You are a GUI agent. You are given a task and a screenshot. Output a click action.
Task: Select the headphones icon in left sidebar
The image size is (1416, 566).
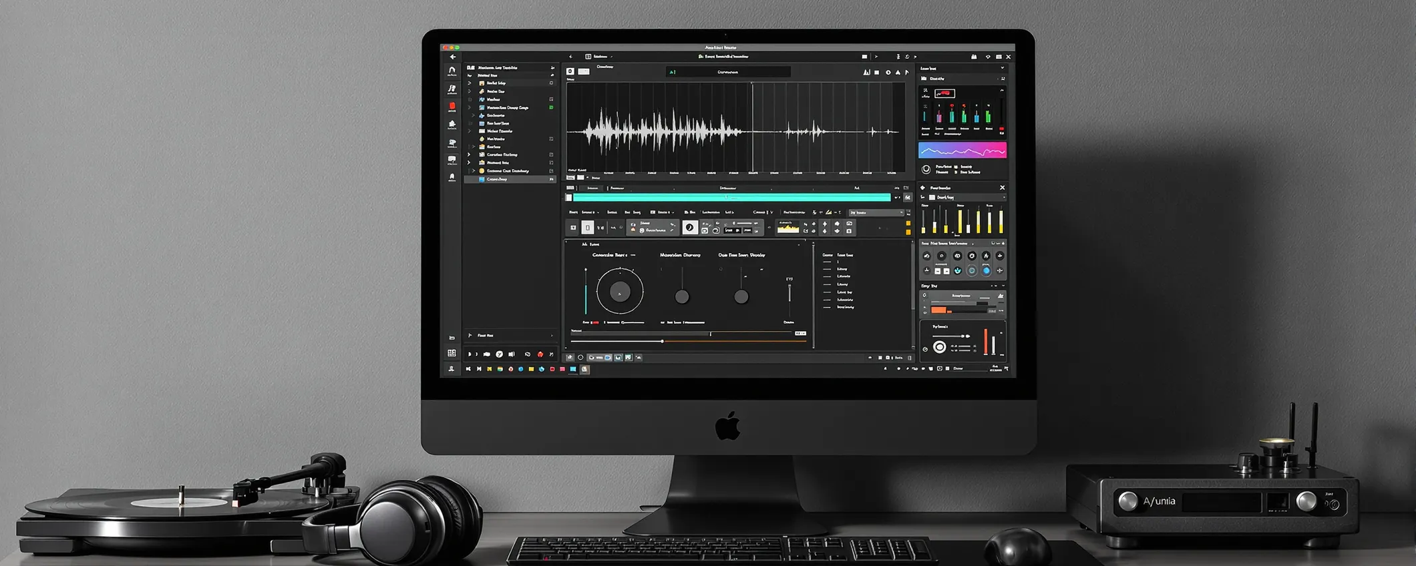pos(452,71)
